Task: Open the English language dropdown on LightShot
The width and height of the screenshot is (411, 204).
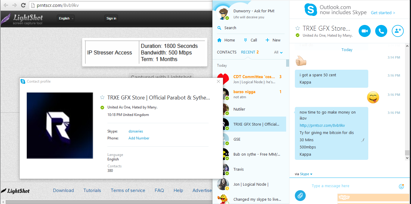Action: [x=66, y=18]
